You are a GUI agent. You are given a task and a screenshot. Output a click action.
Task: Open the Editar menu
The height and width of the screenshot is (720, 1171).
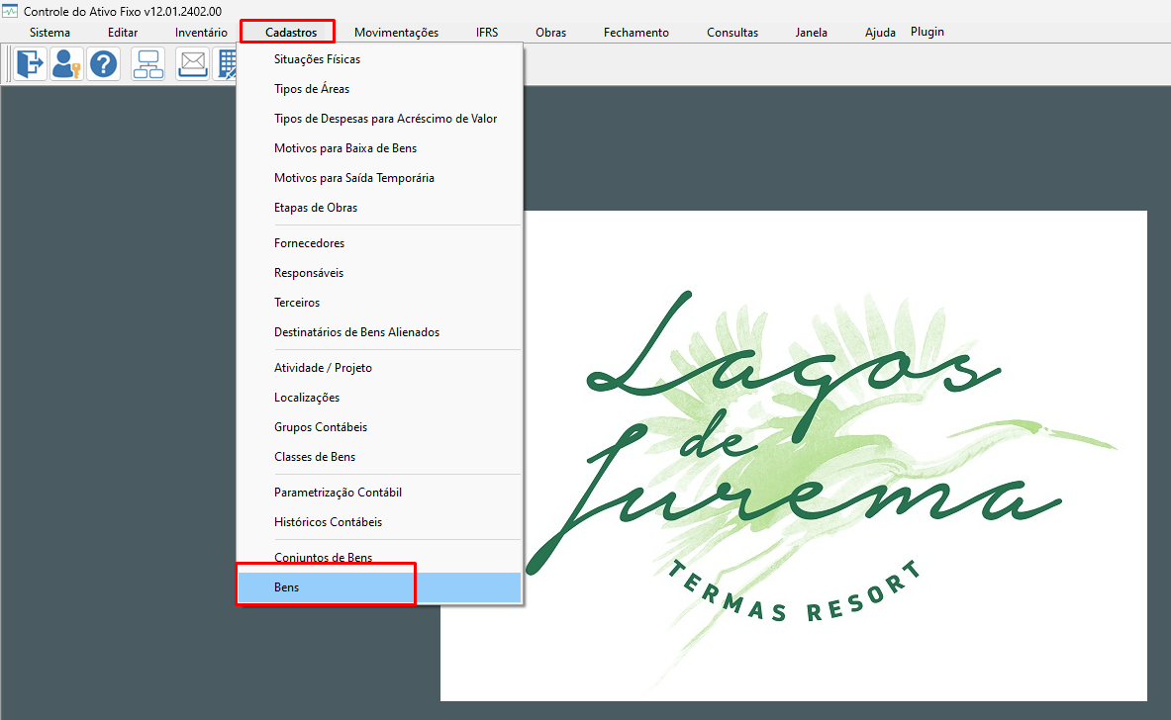(x=123, y=32)
